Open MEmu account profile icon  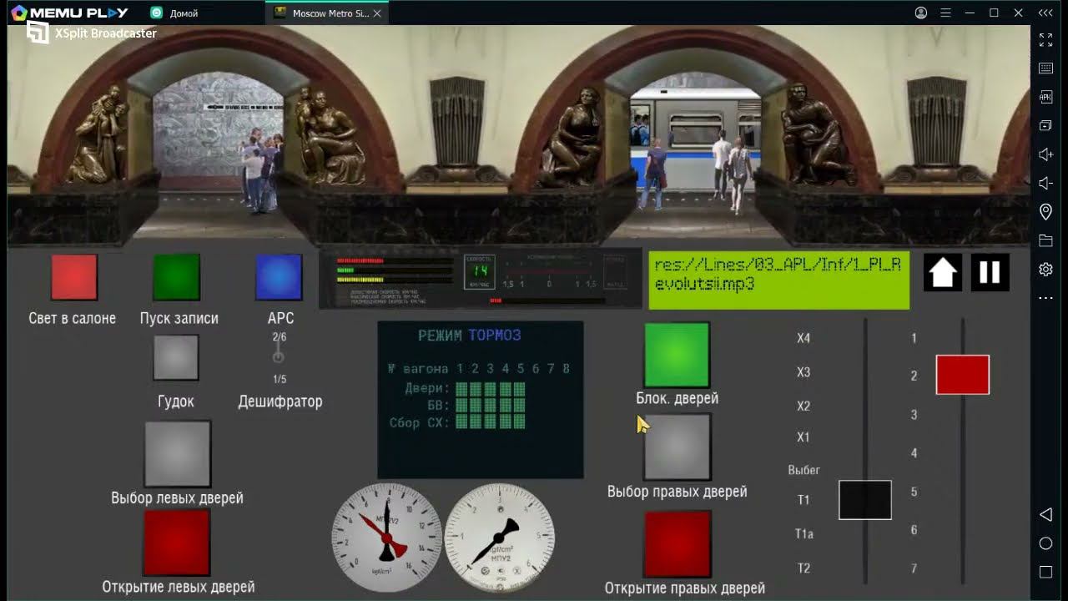click(x=921, y=13)
